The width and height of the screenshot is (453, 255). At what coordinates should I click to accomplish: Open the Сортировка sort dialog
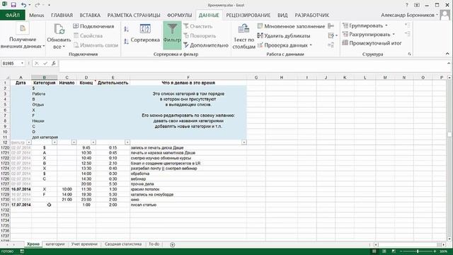point(145,33)
